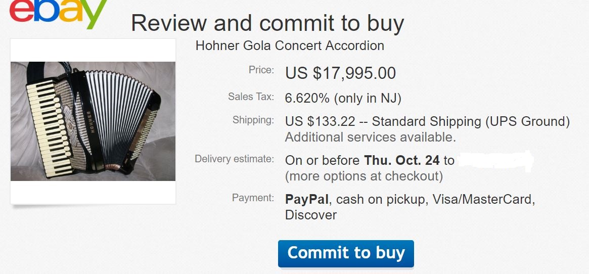Click the Shipping label
Screen dimensions: 589x274
click(253, 120)
